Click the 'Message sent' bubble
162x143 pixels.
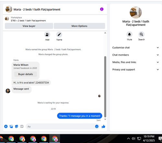pyautogui.click(x=21, y=89)
